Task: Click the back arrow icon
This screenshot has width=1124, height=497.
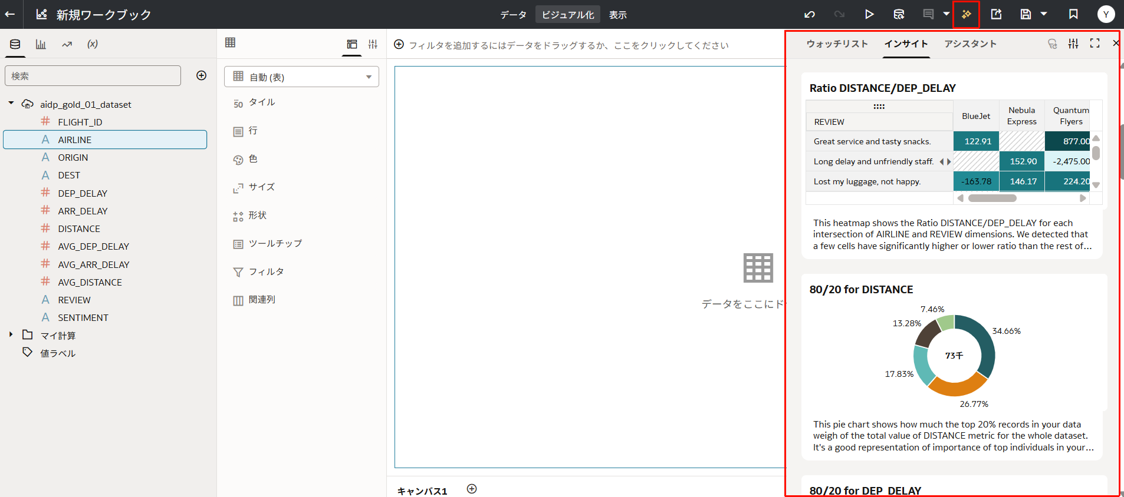Action: tap(10, 14)
